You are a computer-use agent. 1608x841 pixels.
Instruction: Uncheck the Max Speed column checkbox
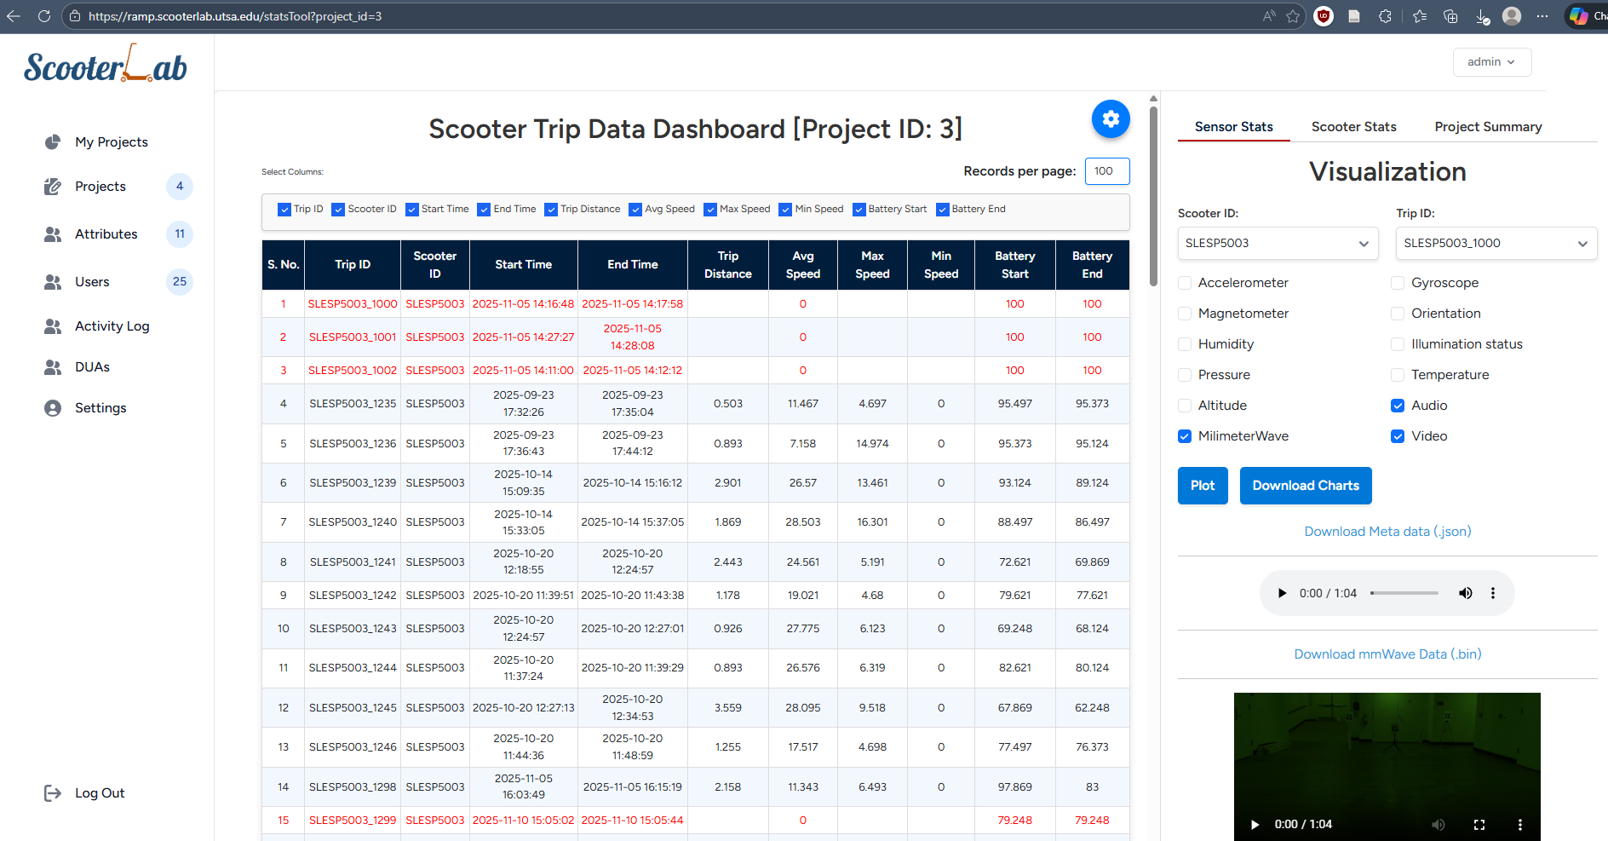[x=709, y=209]
